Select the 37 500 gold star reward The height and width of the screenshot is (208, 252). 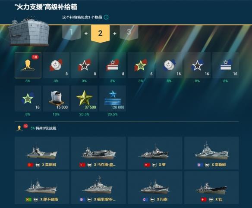pyautogui.click(x=85, y=99)
